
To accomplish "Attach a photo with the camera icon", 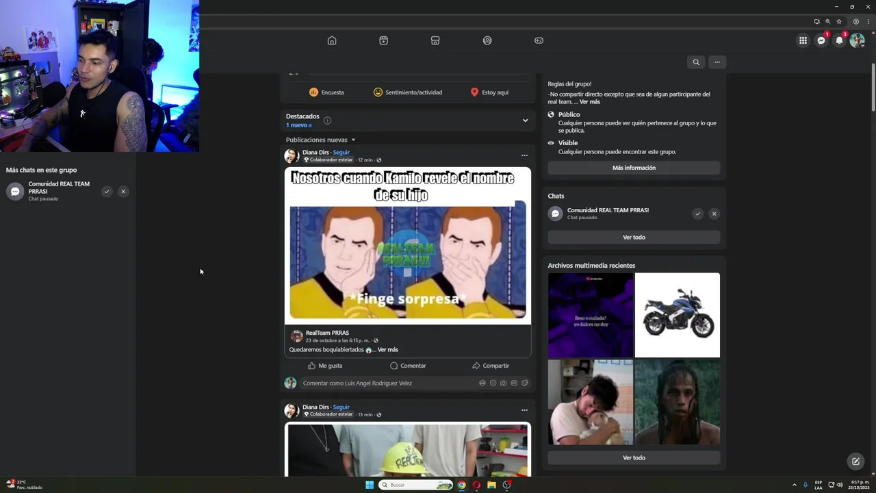I will 504,383.
